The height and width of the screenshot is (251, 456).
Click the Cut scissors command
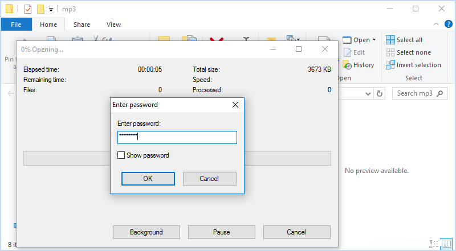click(x=103, y=39)
